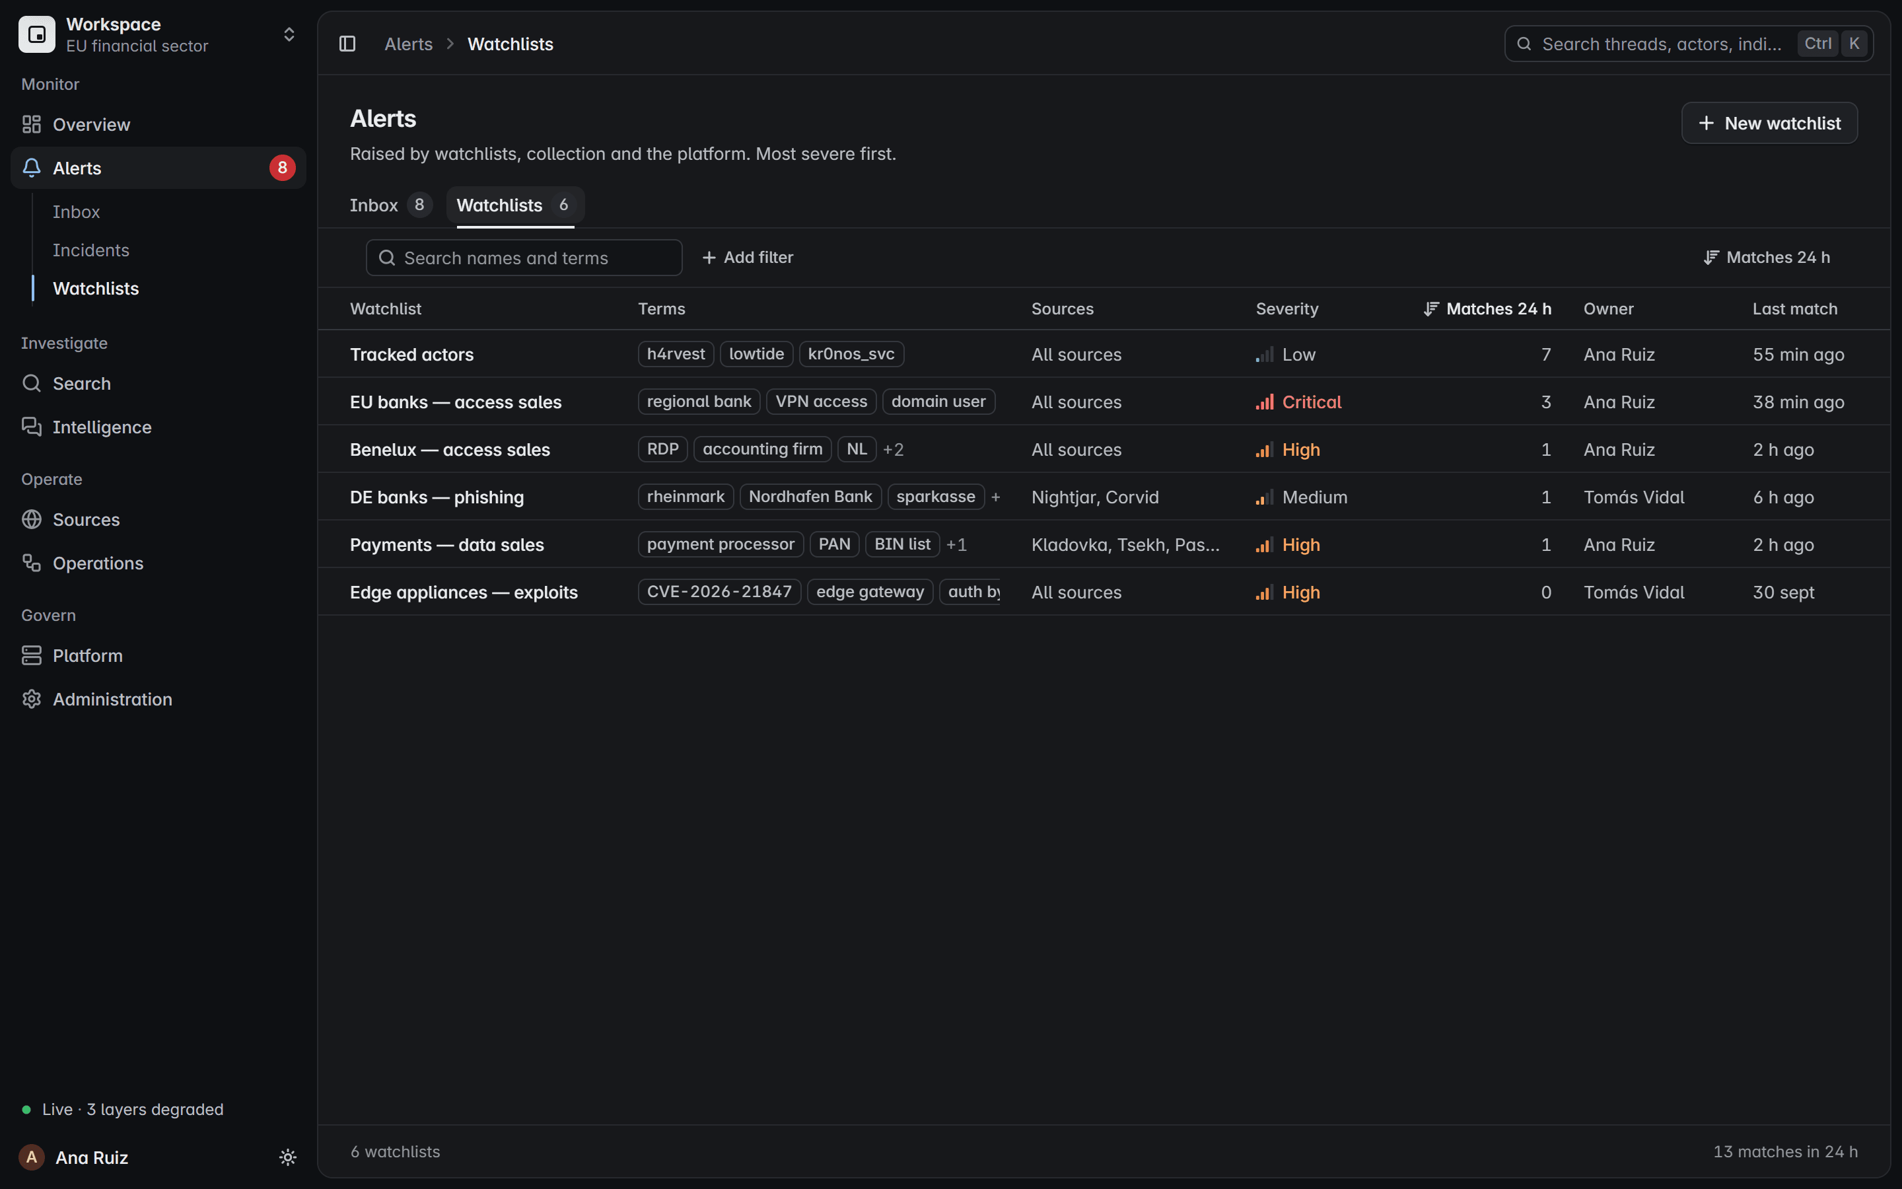Click the New watchlist button

coord(1769,124)
